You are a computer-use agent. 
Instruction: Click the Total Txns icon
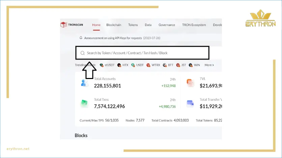pyautogui.click(x=84, y=103)
